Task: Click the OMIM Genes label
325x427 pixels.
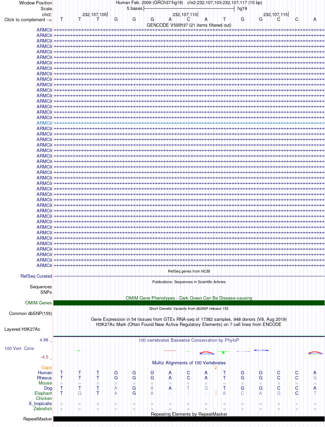Action: click(x=39, y=303)
